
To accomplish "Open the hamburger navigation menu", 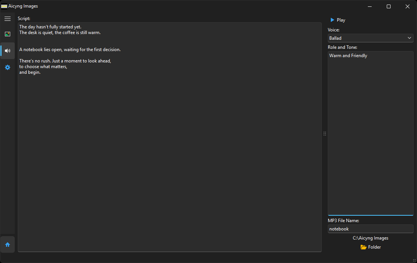I will pos(8,19).
